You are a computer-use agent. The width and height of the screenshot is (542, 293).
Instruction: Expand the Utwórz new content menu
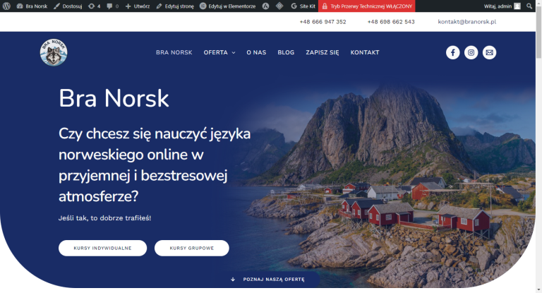[x=137, y=6]
